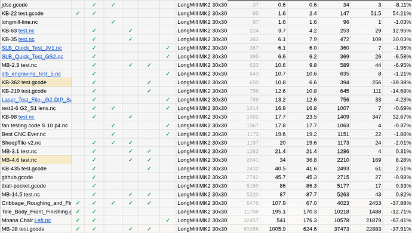Select the LongMill MK2 30x30 cell in github.gcode row
This screenshot has width=412, height=233.
[x=202, y=177]
